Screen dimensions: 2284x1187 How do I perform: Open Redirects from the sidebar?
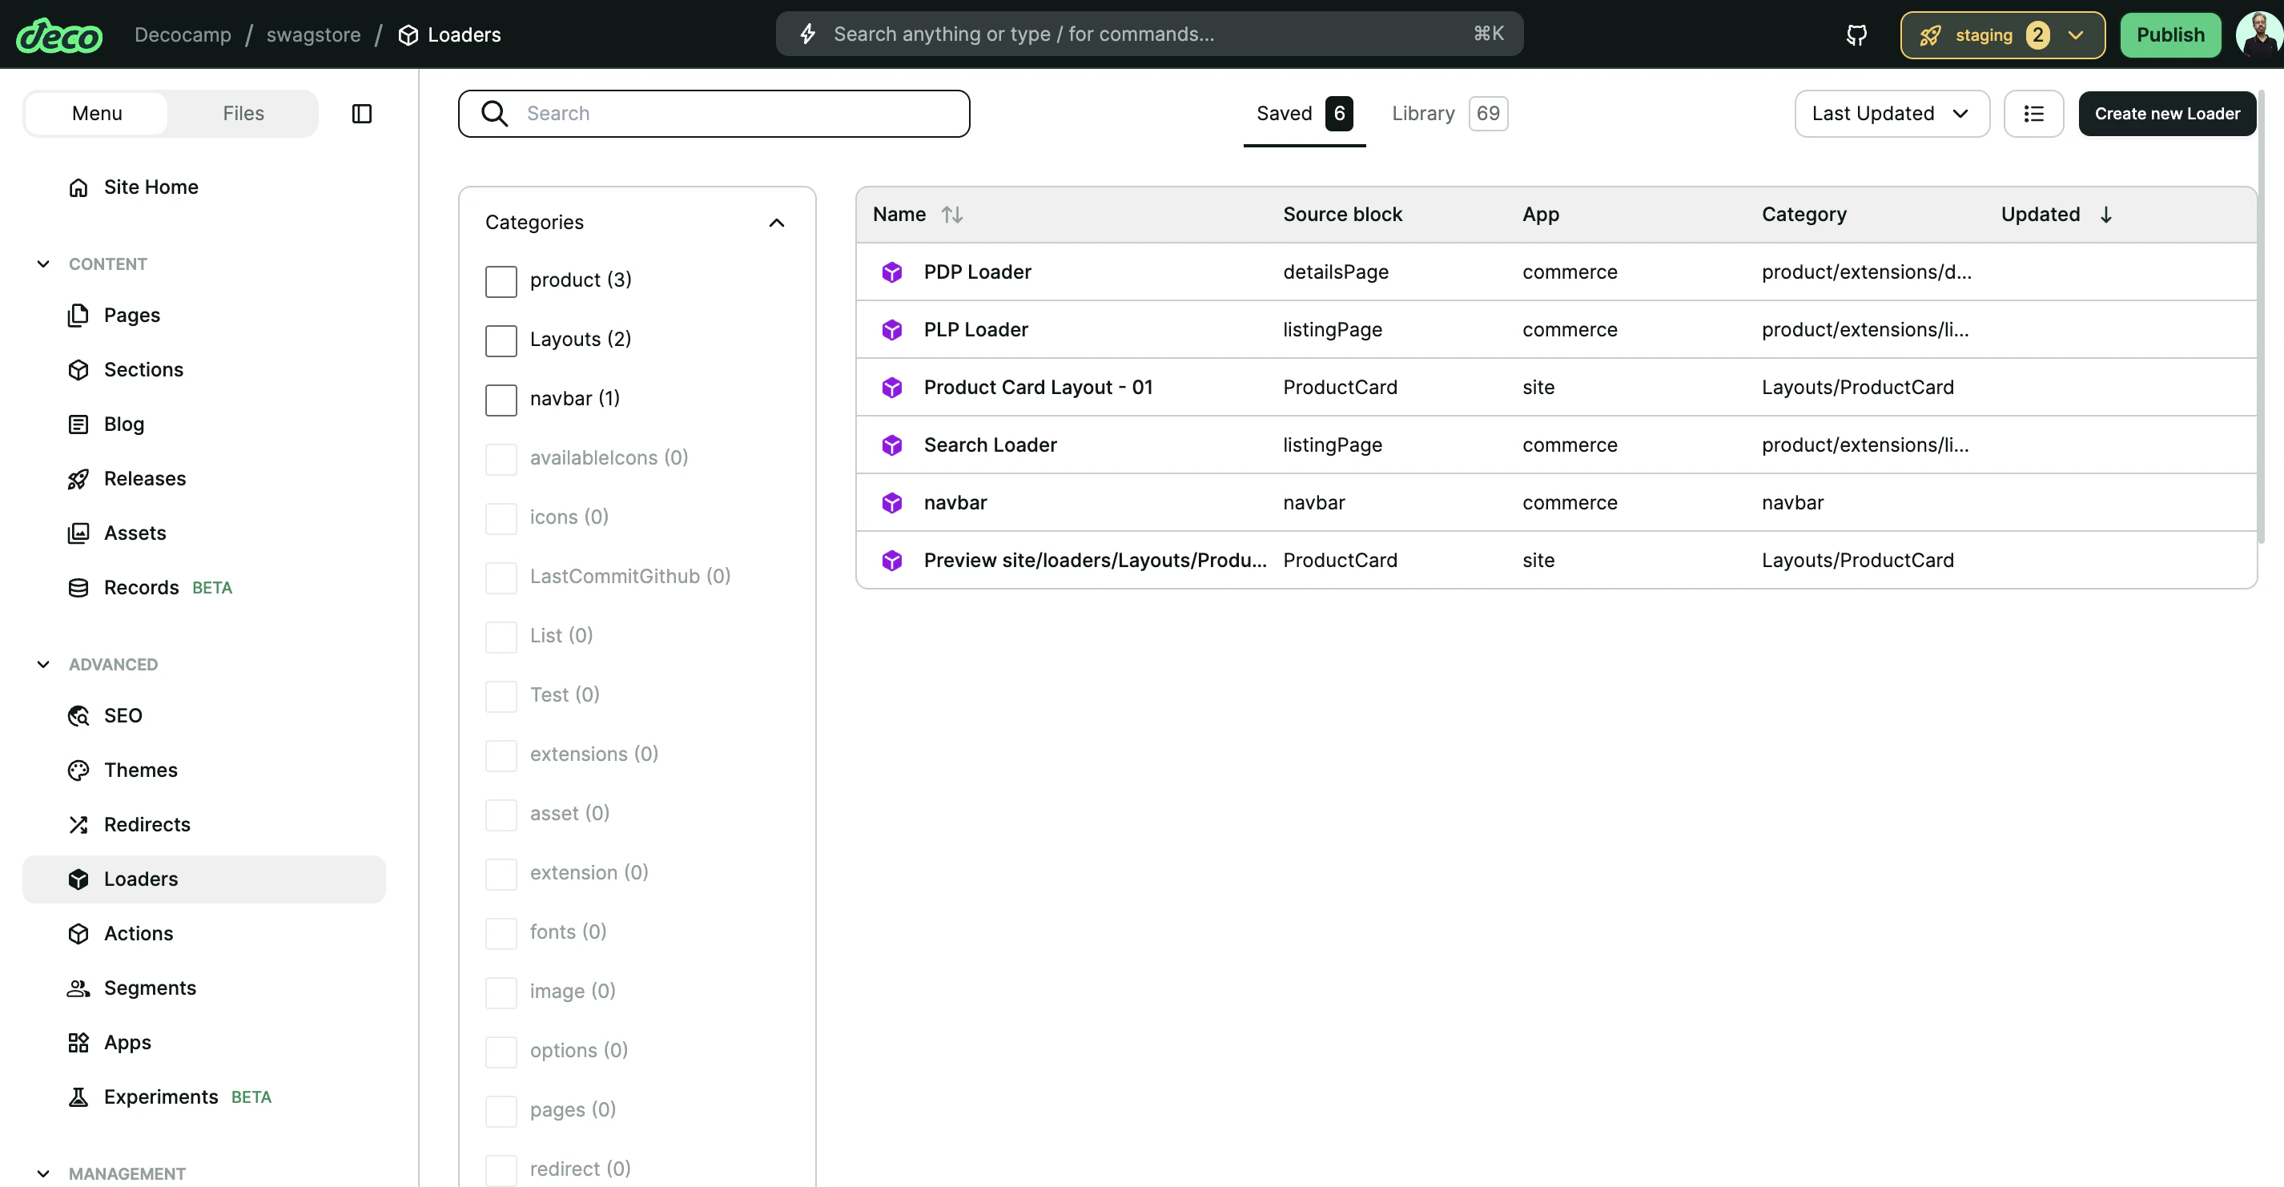(x=147, y=824)
